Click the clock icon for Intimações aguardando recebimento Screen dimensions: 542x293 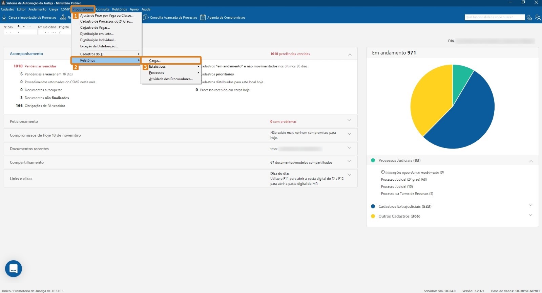(x=383, y=172)
